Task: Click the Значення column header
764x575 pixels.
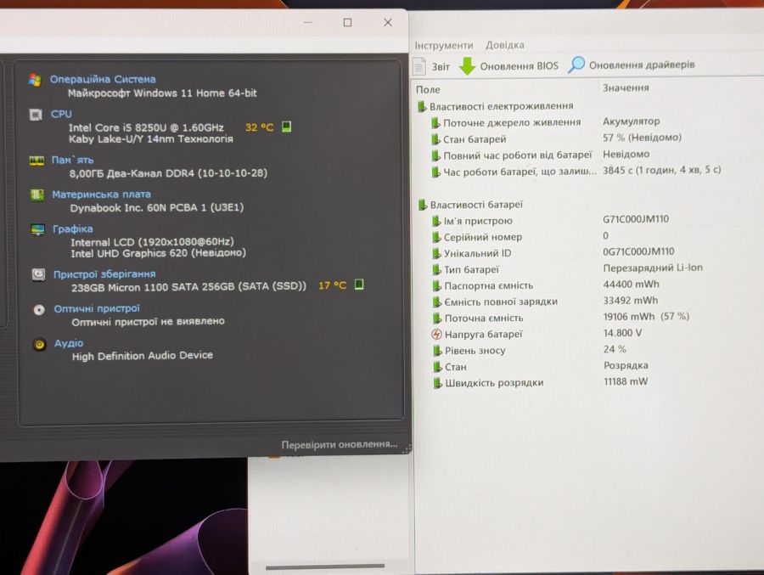Action: coord(626,87)
